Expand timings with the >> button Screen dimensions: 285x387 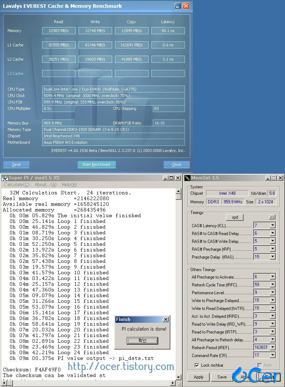(272, 217)
